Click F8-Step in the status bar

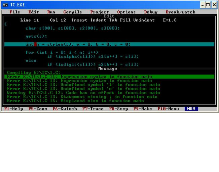(x=118, y=109)
